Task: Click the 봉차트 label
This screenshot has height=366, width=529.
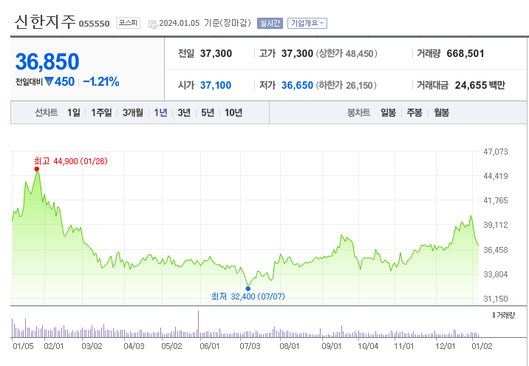Action: pyautogui.click(x=358, y=112)
